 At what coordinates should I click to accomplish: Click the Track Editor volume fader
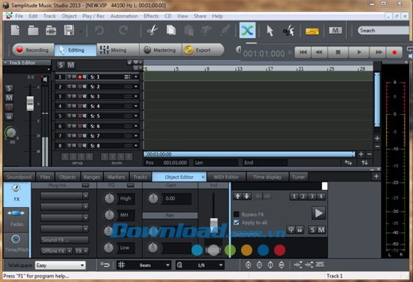30,103
